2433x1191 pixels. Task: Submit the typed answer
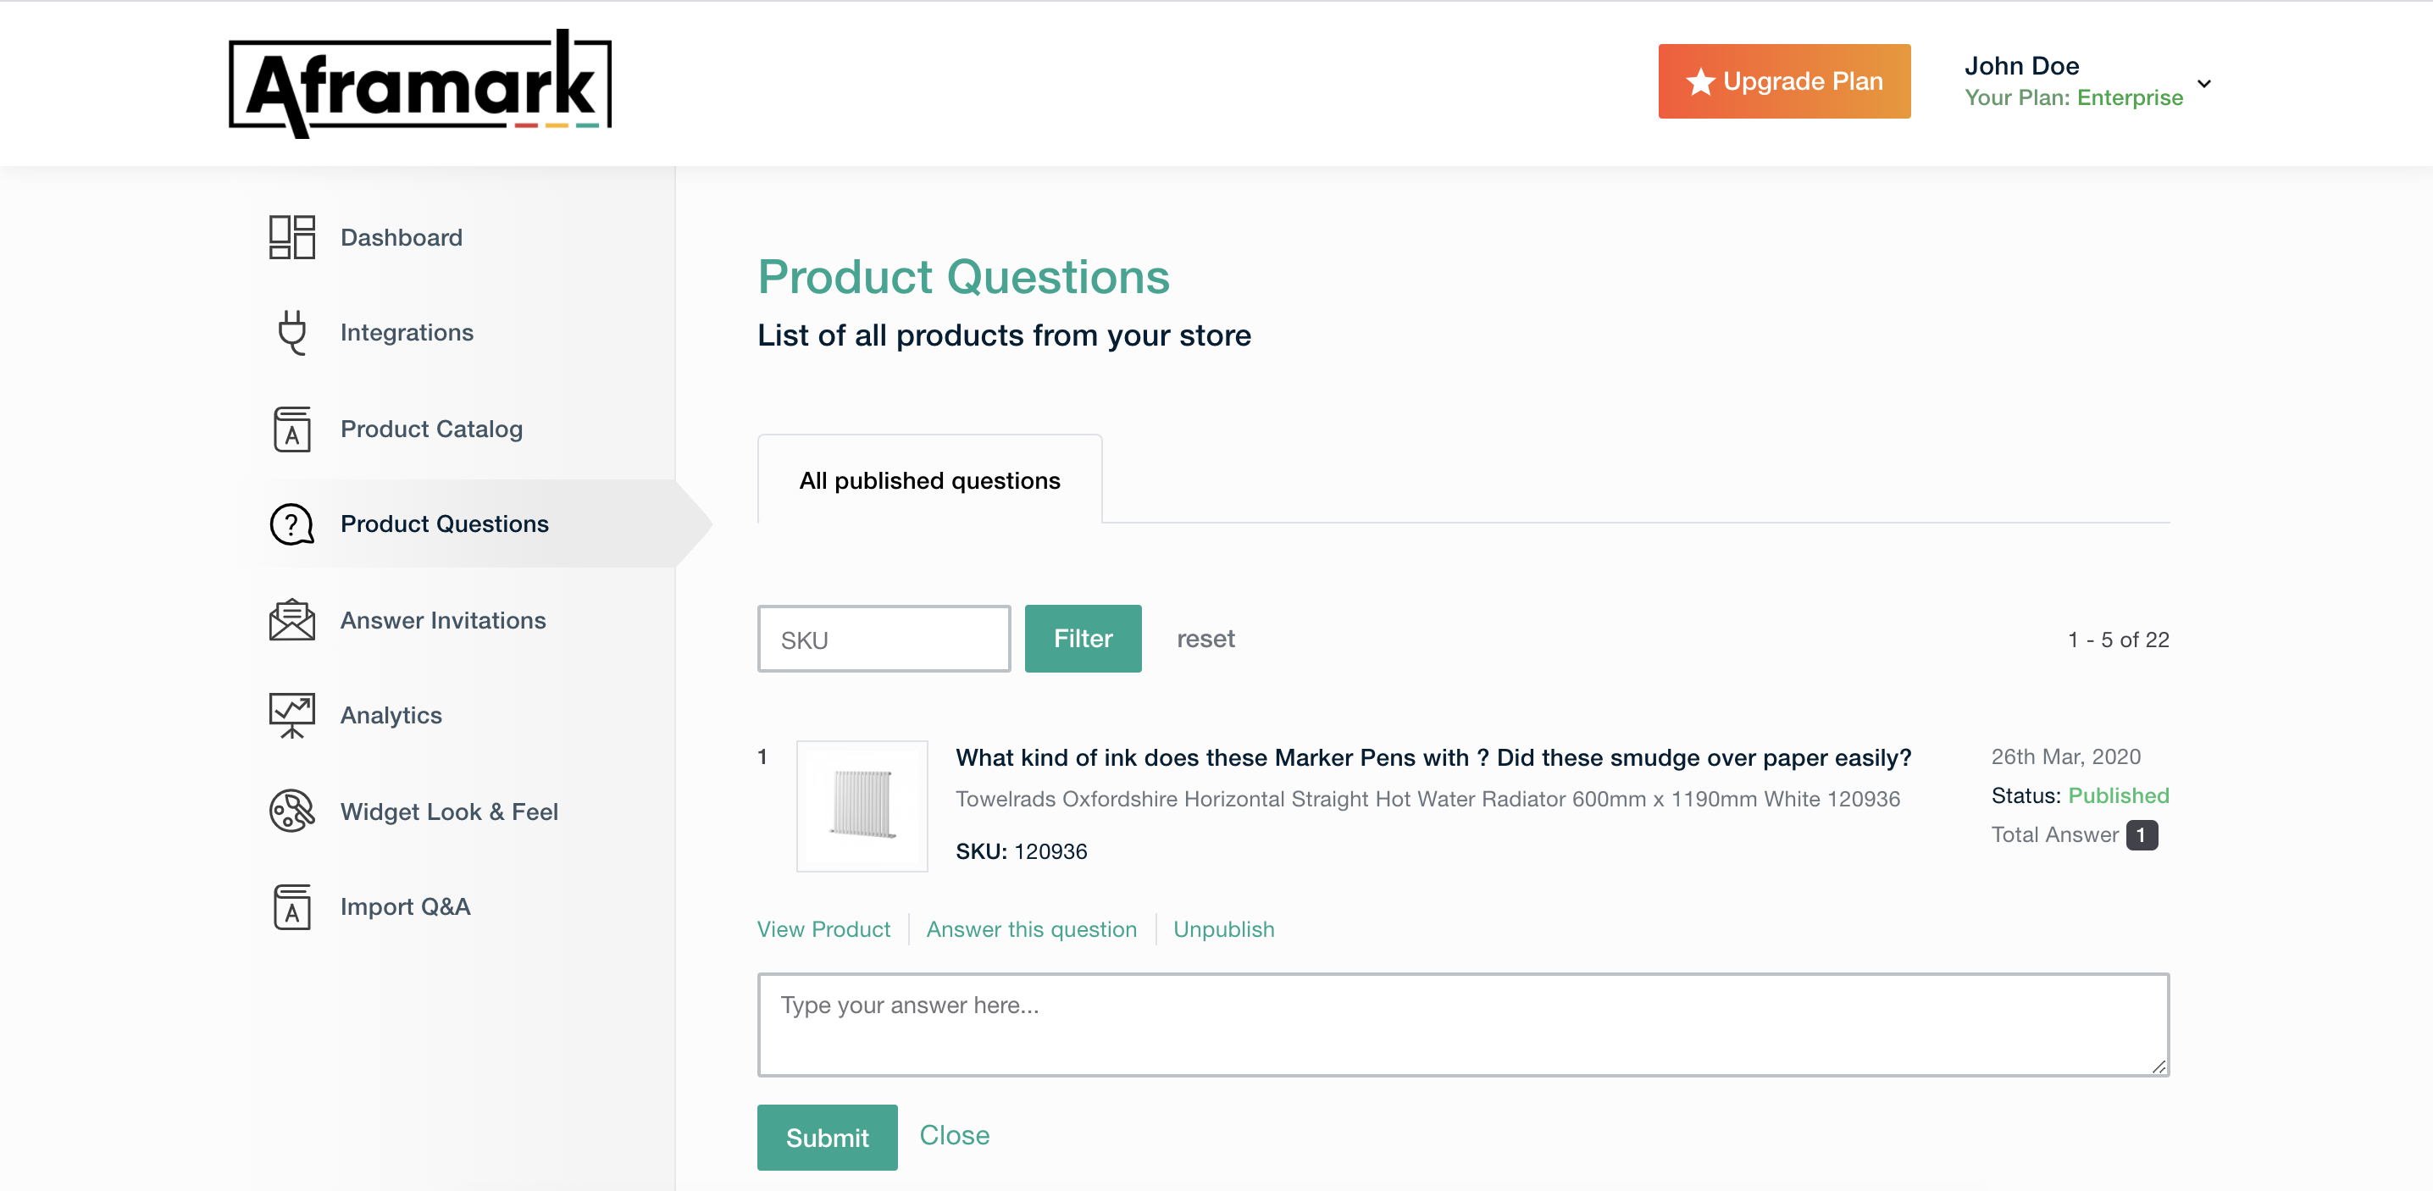827,1137
